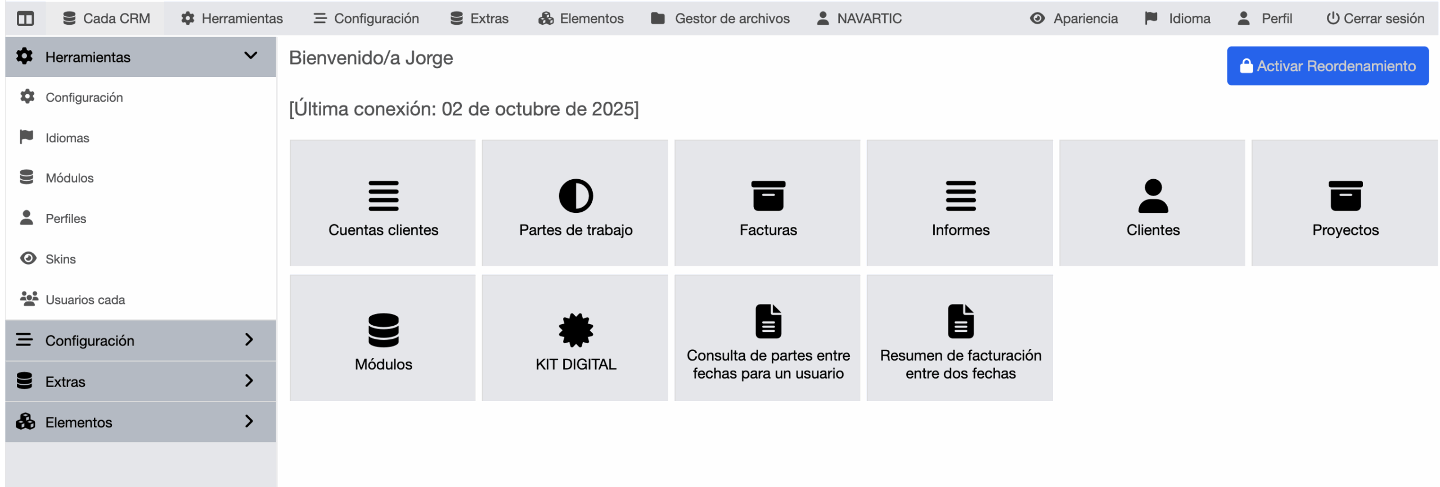Open the Módulos database tile

point(382,338)
